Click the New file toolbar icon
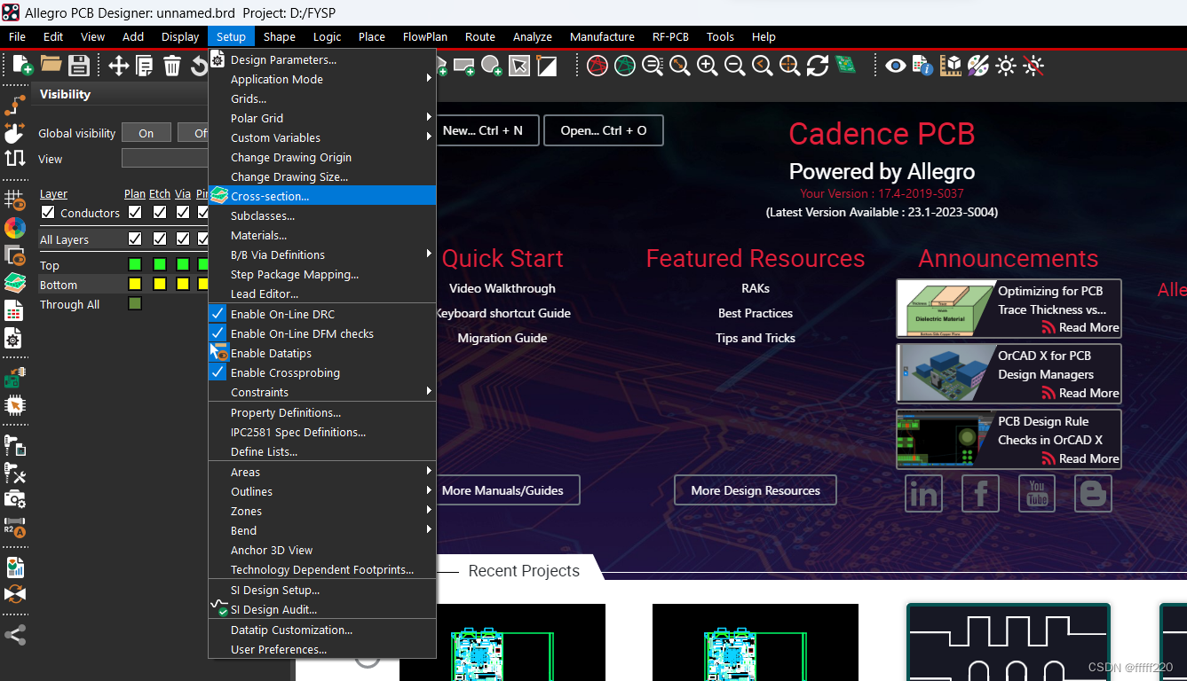 pos(21,65)
